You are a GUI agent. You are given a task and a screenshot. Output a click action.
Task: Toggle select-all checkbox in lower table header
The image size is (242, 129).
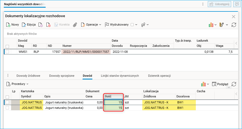click(x=7, y=97)
